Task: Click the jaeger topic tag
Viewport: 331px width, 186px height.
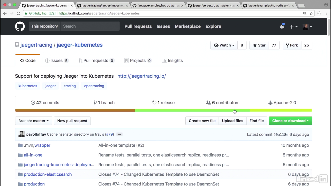Action: pos(50,86)
